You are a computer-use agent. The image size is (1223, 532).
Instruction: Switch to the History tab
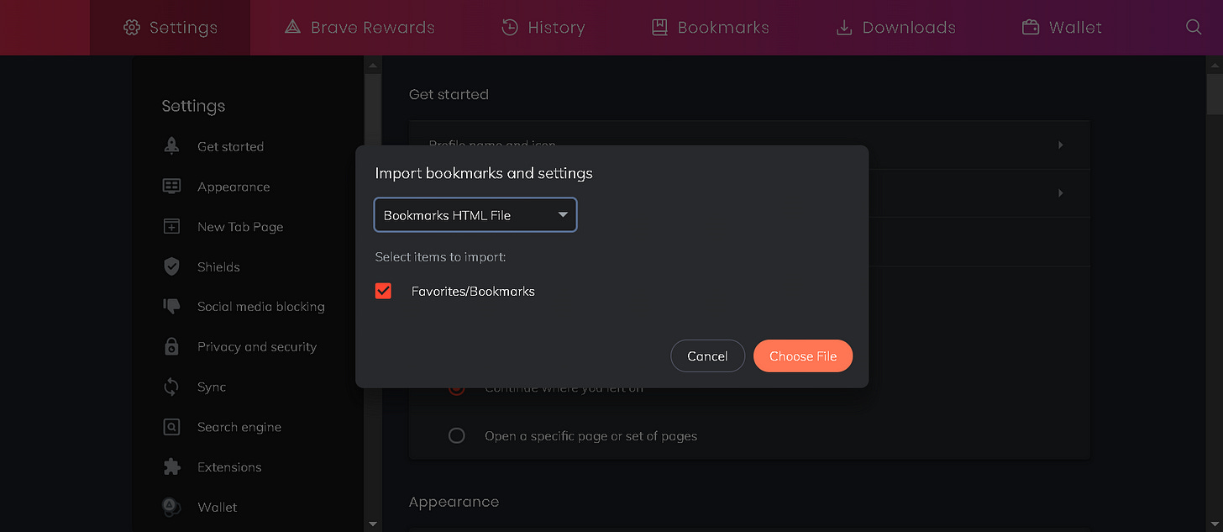click(x=543, y=27)
